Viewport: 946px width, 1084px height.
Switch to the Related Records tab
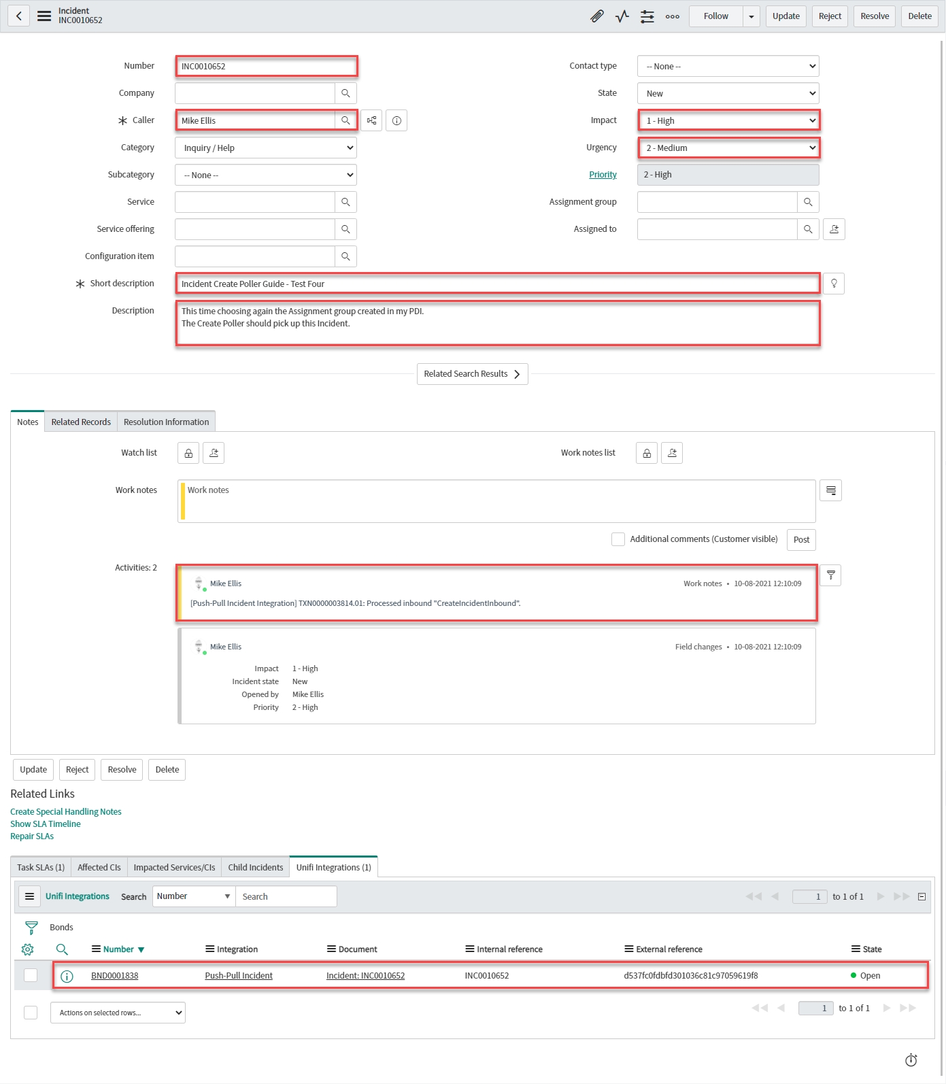click(81, 422)
